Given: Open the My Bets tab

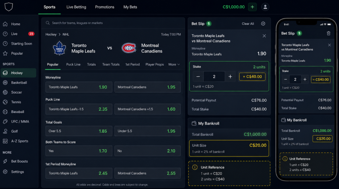Looking at the screenshot, I should coord(130,7).
